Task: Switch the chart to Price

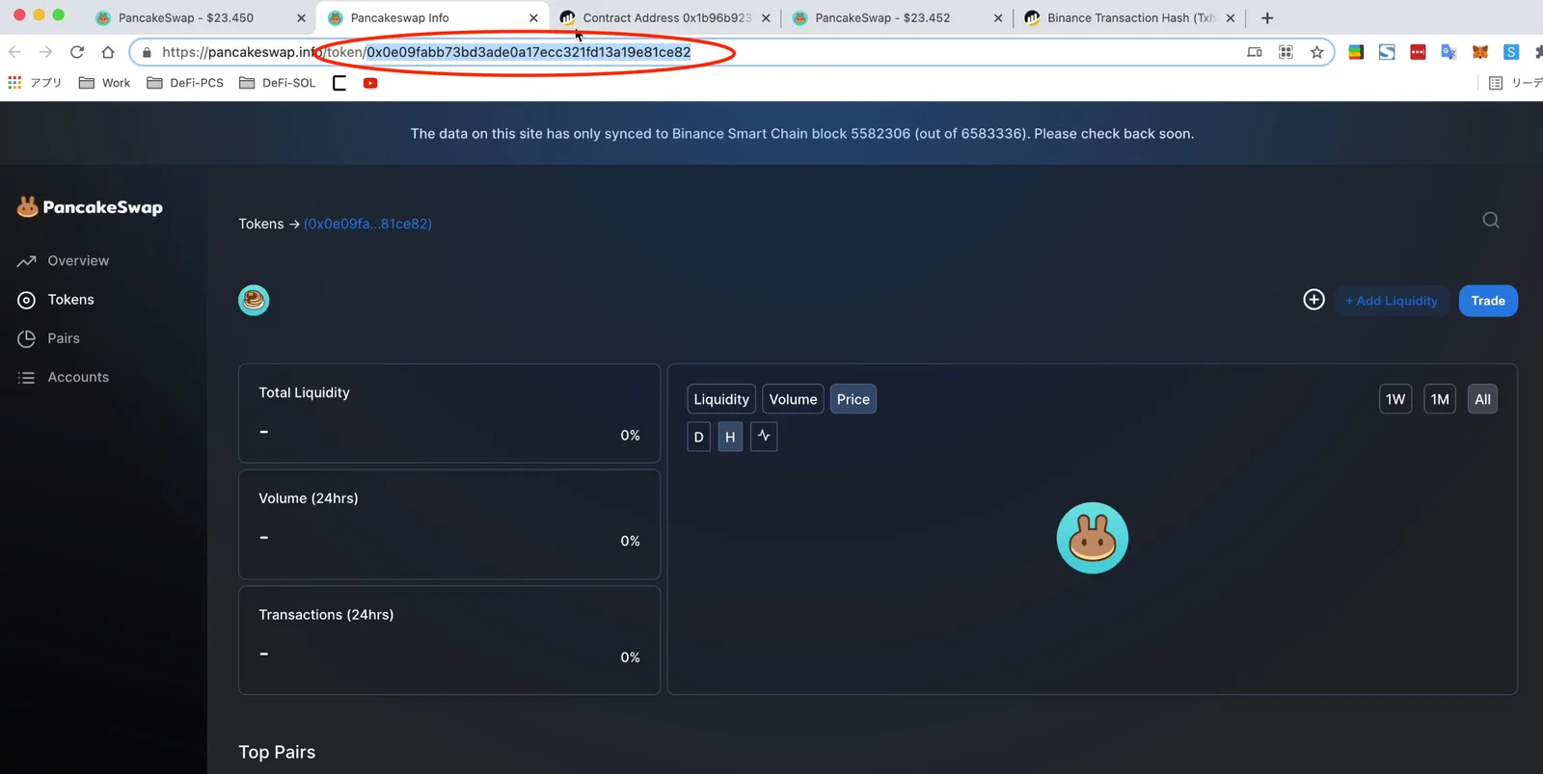Action: (x=853, y=399)
